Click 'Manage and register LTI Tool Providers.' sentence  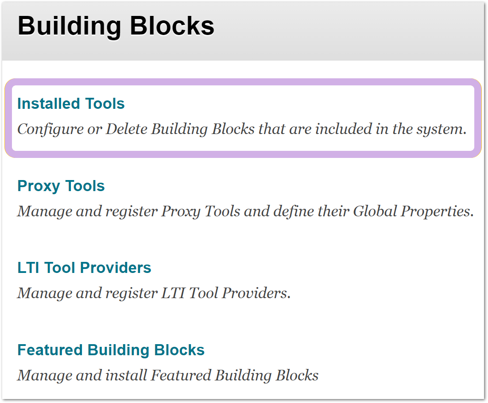pyautogui.click(x=154, y=293)
